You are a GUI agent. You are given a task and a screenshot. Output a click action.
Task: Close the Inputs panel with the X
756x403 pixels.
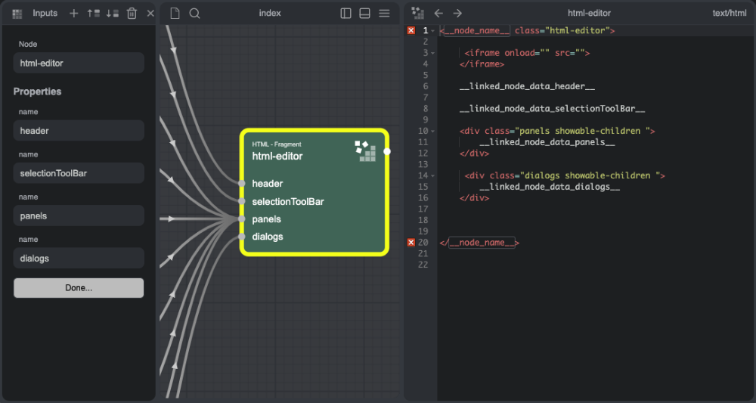[150, 14]
